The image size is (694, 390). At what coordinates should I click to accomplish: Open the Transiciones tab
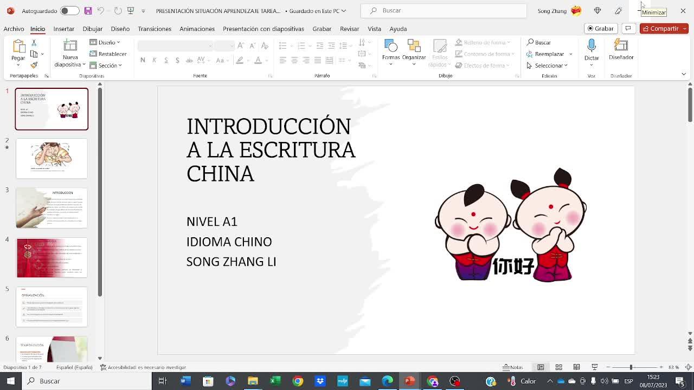tap(154, 29)
